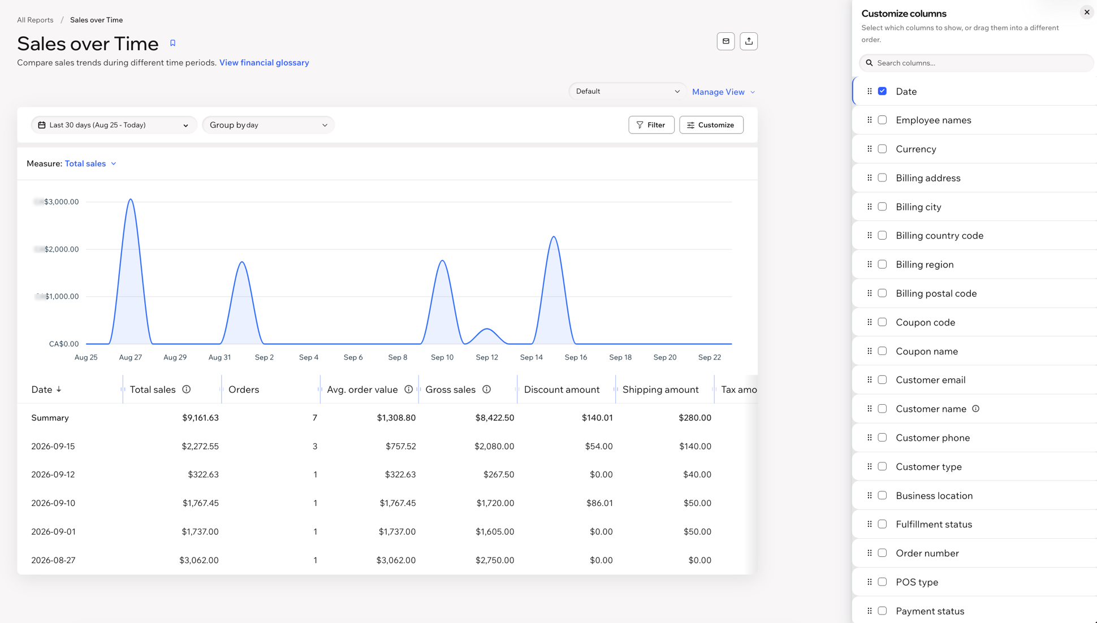The image size is (1097, 623).
Task: Click the info icon next to Total sales column
Action: point(187,390)
